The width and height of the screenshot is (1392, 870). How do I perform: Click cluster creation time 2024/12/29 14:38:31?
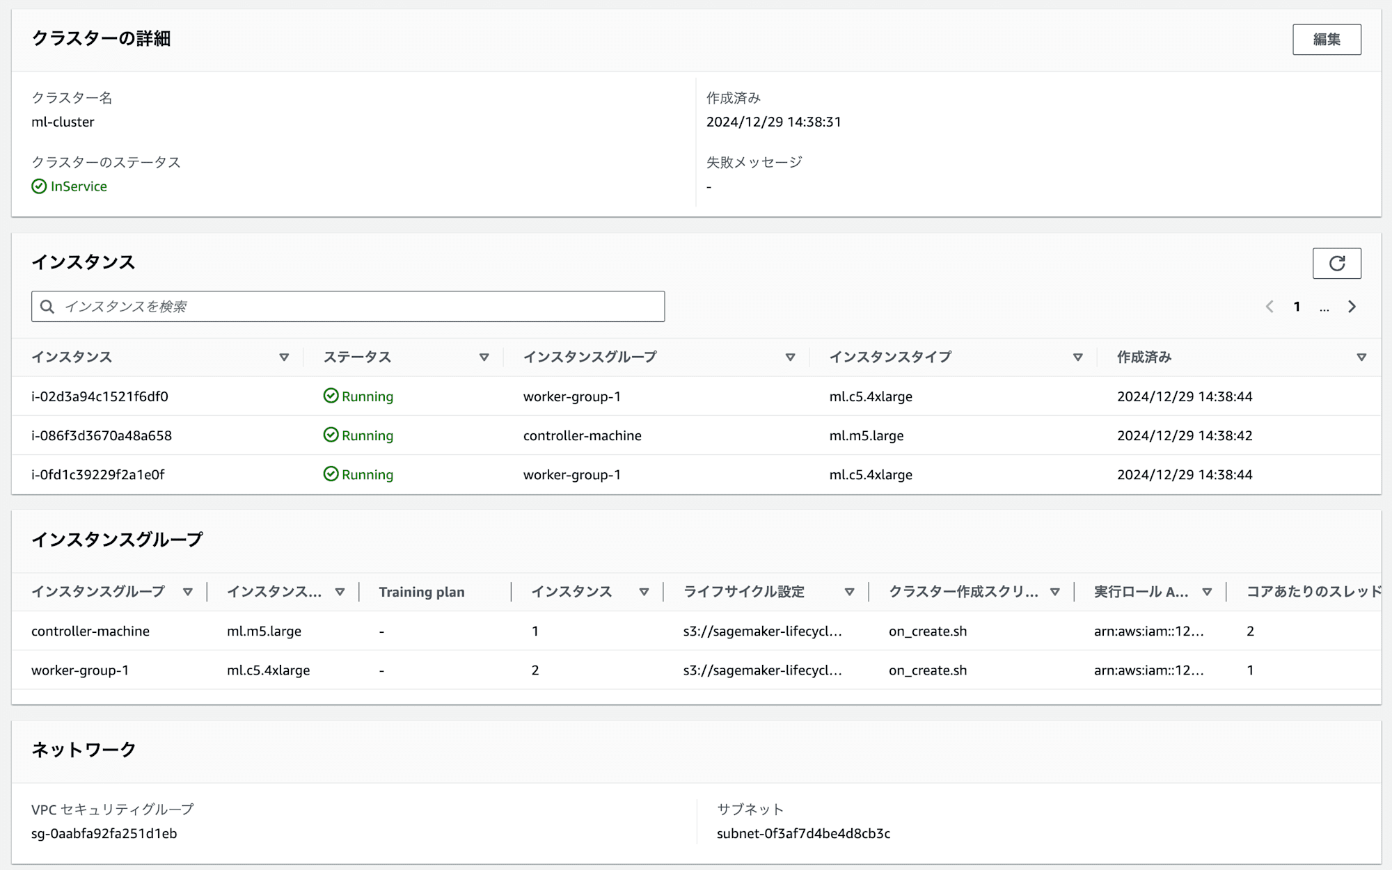[x=774, y=122]
